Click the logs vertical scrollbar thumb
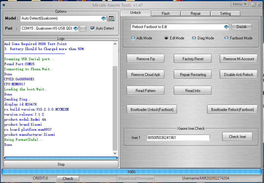The width and height of the screenshot is (264, 183). [115, 108]
